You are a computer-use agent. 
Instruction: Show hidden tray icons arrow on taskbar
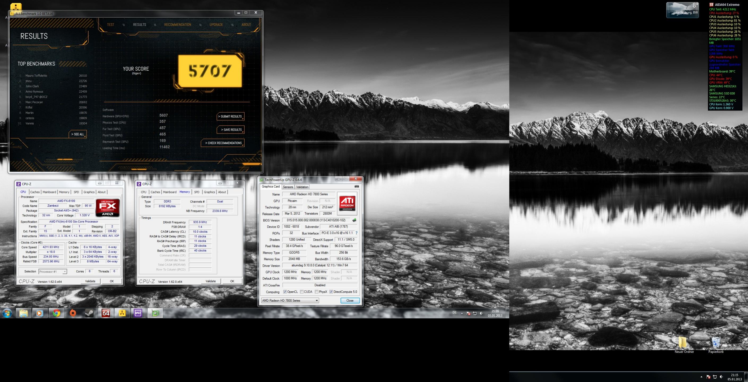click(462, 313)
